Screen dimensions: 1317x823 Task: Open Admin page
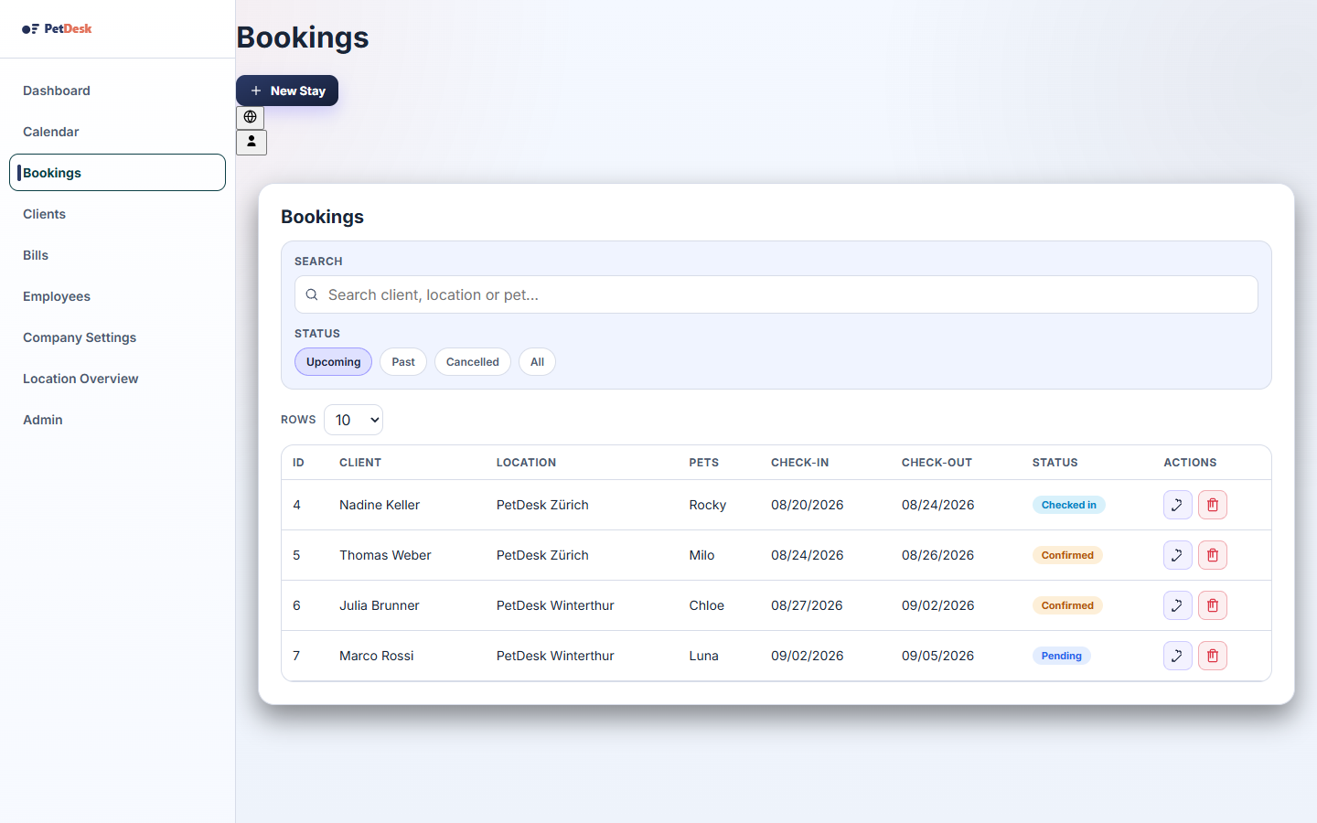(117, 420)
